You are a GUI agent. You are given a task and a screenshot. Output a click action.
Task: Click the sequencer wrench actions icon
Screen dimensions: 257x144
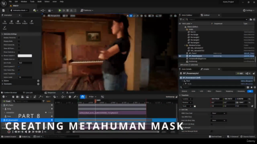[41, 97]
